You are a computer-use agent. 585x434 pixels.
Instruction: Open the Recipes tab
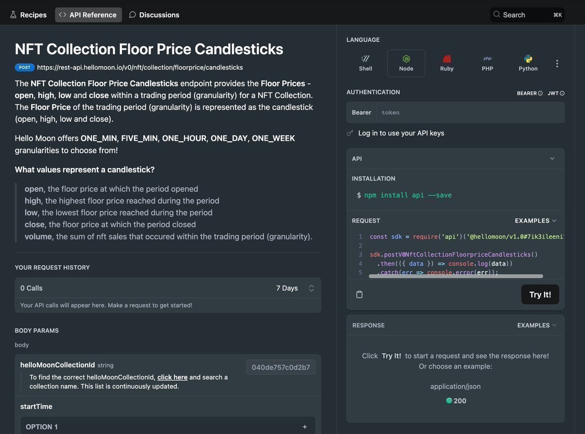(x=28, y=15)
